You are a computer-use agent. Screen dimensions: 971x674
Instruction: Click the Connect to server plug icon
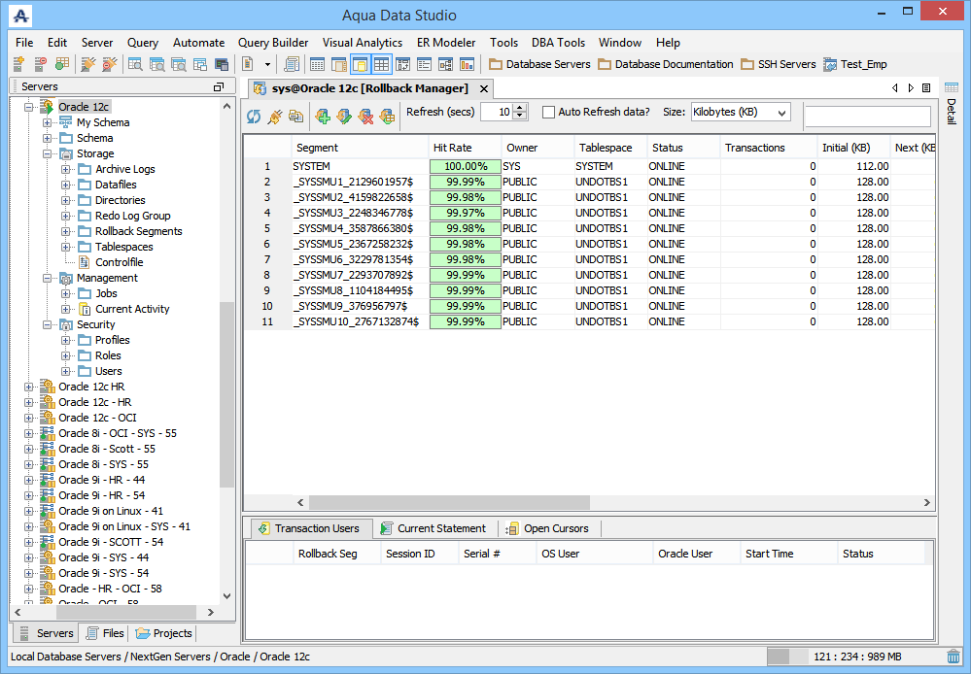point(88,64)
